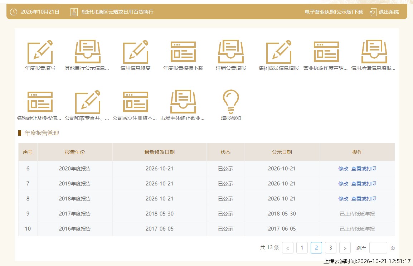Viewport: 413px width, 266px height.
Task: Click the user profile icon in header
Action: coord(74,12)
